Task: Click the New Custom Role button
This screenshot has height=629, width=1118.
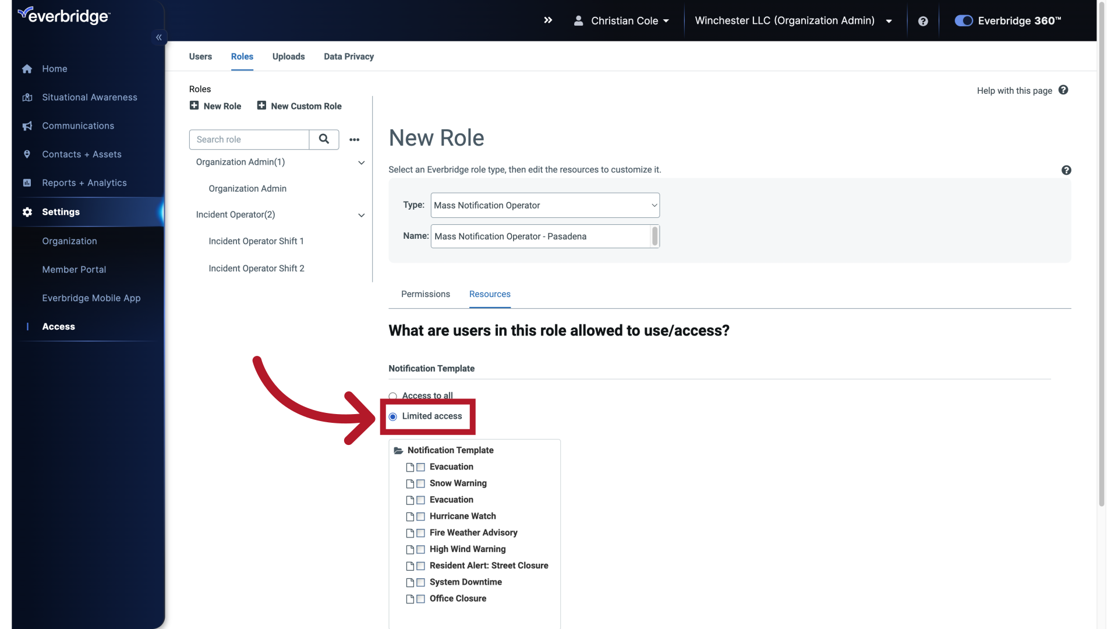Action: (x=299, y=106)
